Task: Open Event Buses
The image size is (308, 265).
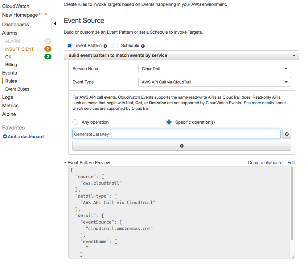Action: pos(17,89)
